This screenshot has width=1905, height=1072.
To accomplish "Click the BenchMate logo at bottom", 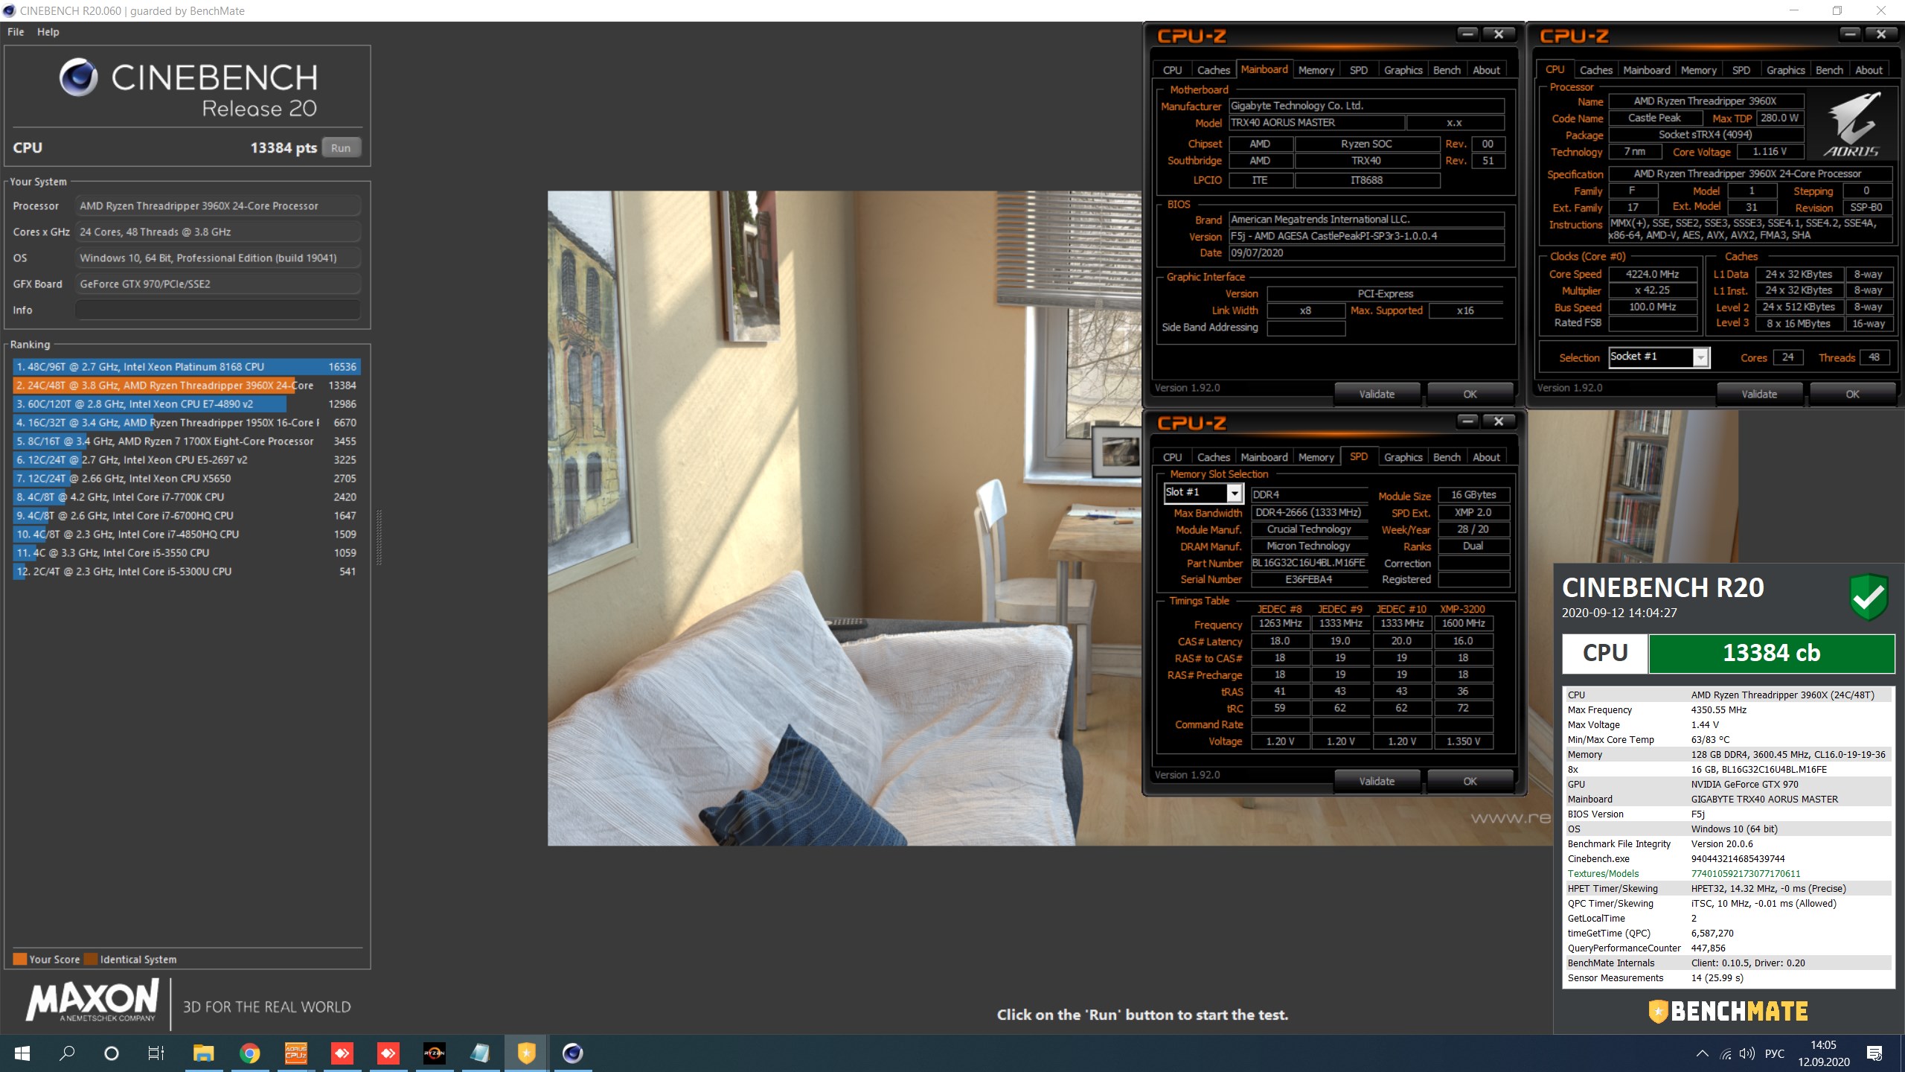I will click(1728, 1011).
